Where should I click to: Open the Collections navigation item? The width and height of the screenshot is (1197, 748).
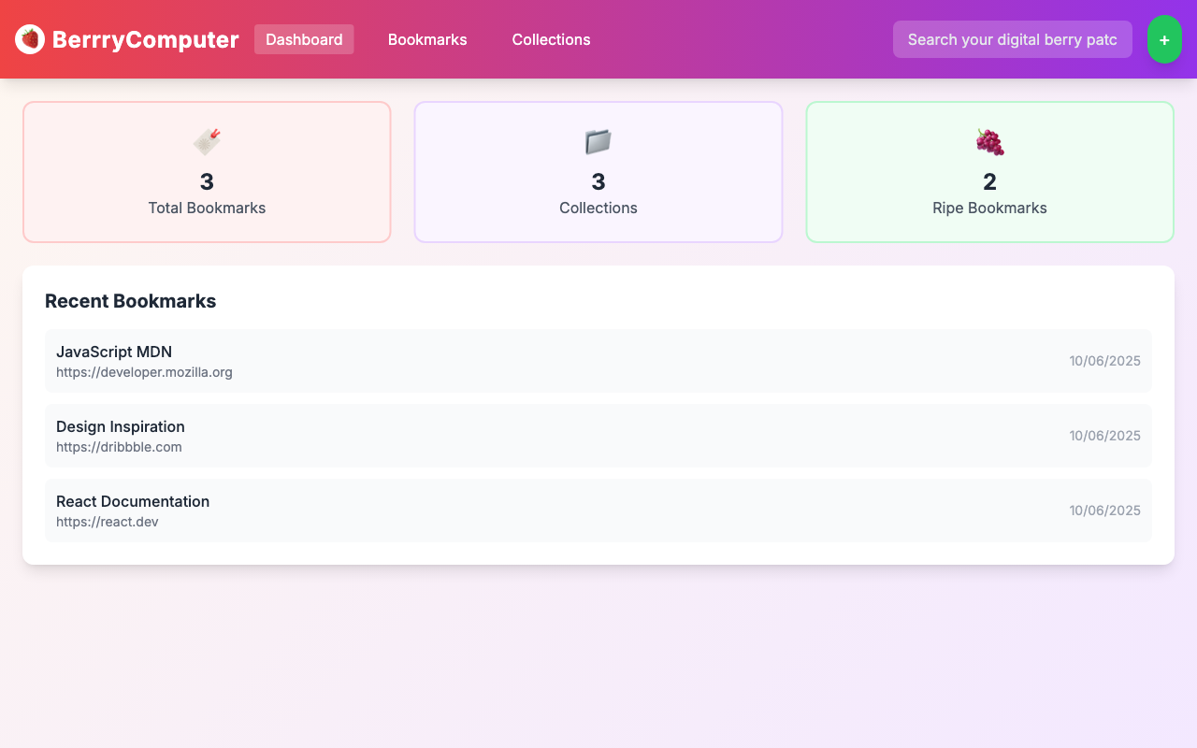(551, 39)
